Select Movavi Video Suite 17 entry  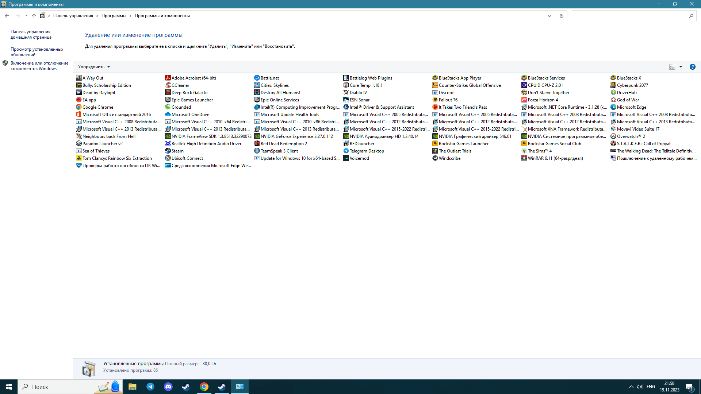[x=635, y=129]
